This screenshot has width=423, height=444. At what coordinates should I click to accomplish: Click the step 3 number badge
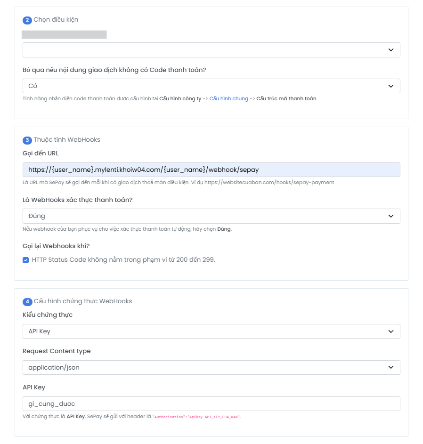27,140
